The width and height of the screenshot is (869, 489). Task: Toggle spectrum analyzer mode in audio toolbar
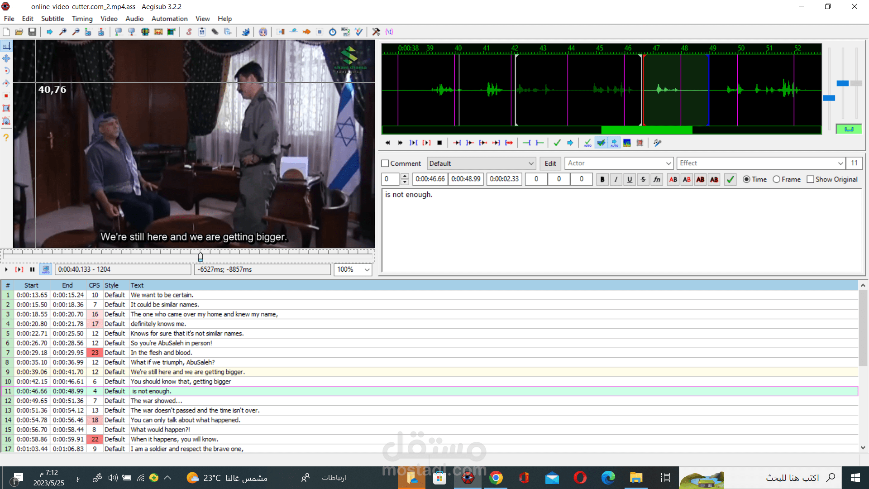pos(627,143)
